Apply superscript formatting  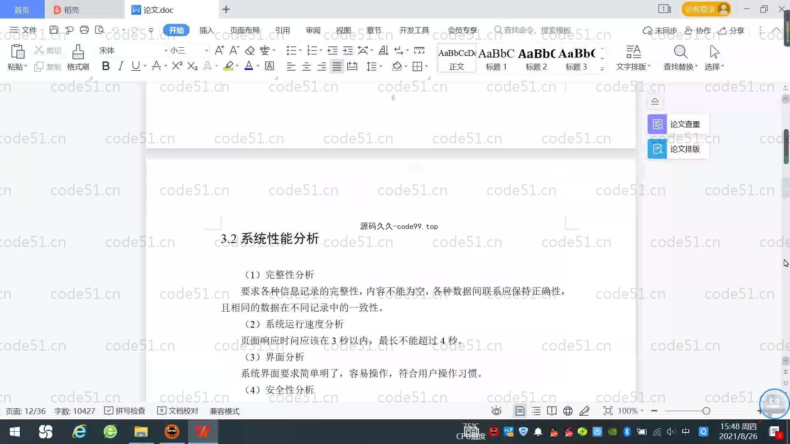tap(177, 66)
